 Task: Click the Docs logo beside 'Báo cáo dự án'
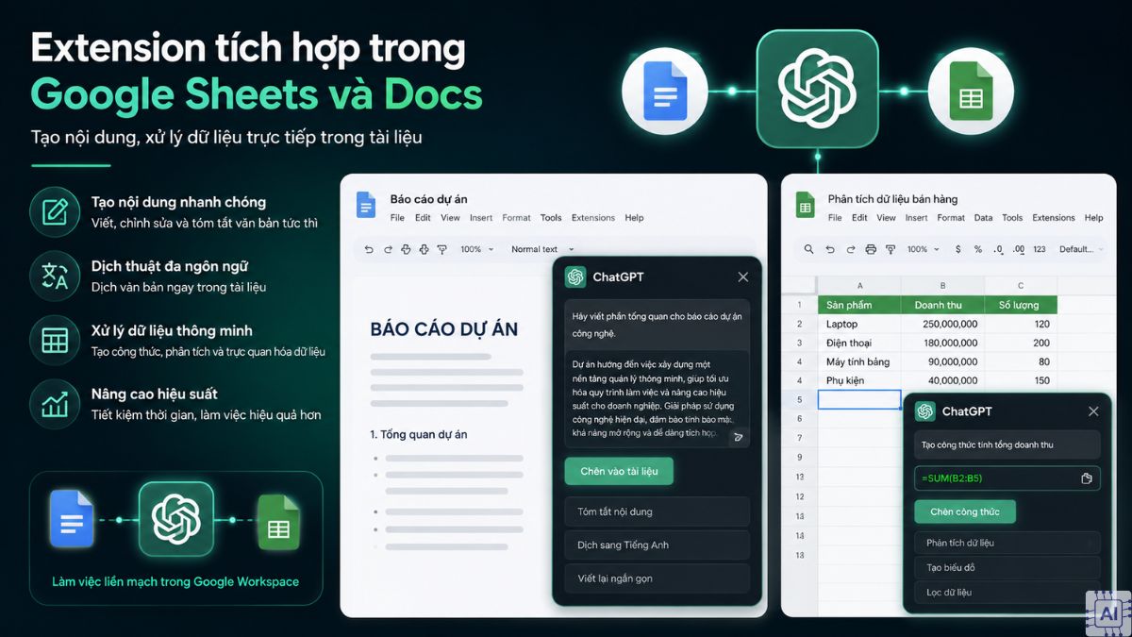pos(365,205)
